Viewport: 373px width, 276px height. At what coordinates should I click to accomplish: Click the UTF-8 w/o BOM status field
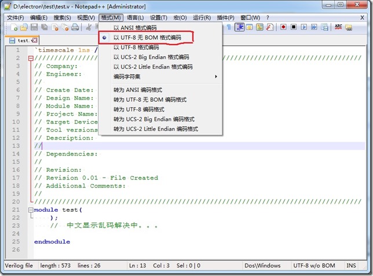point(315,266)
